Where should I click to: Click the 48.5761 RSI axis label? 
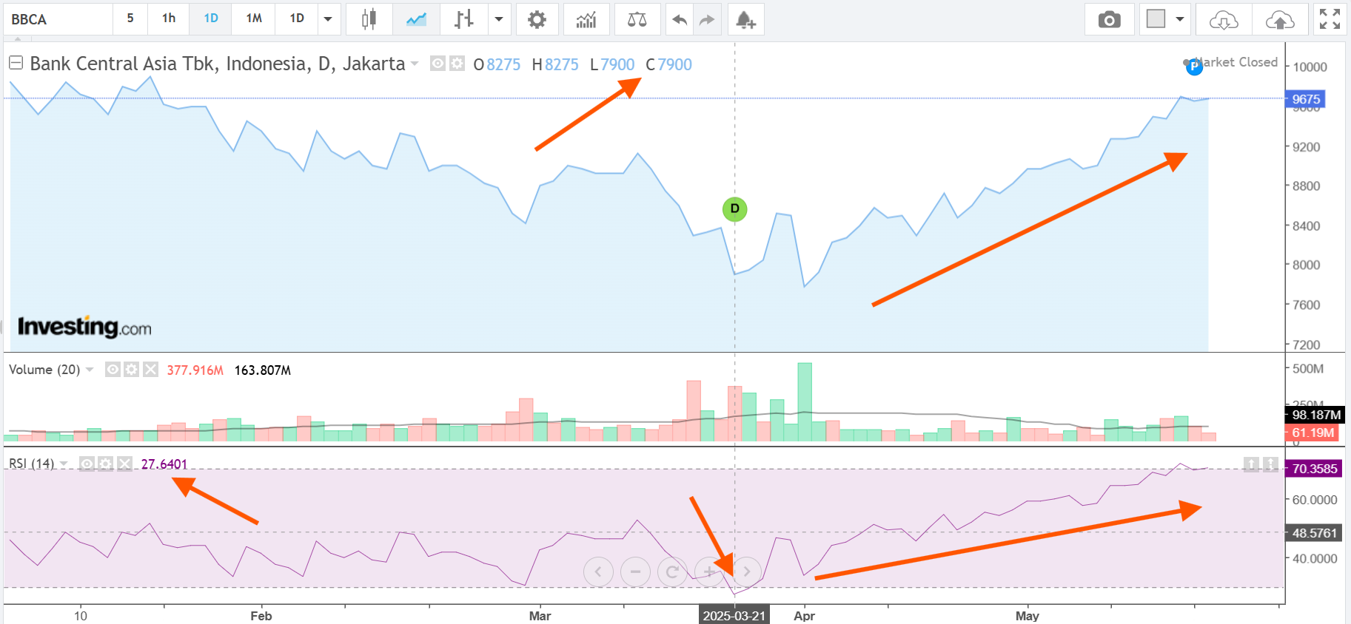click(x=1314, y=533)
